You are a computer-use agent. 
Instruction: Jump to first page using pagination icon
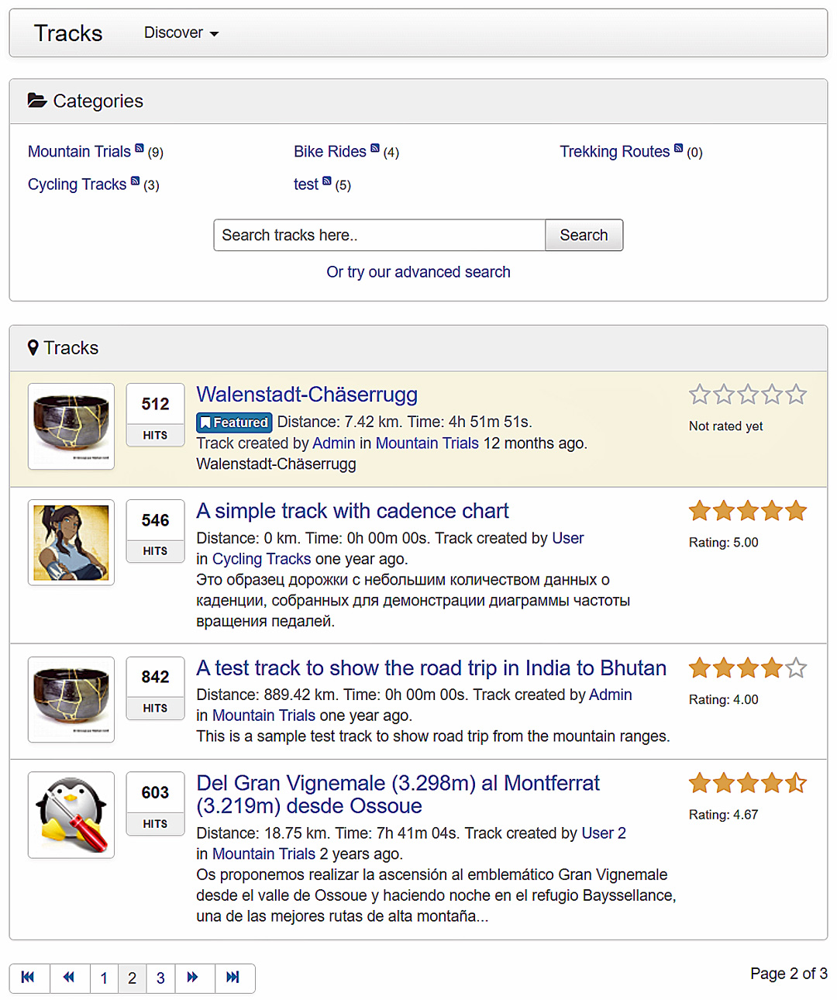point(29,978)
